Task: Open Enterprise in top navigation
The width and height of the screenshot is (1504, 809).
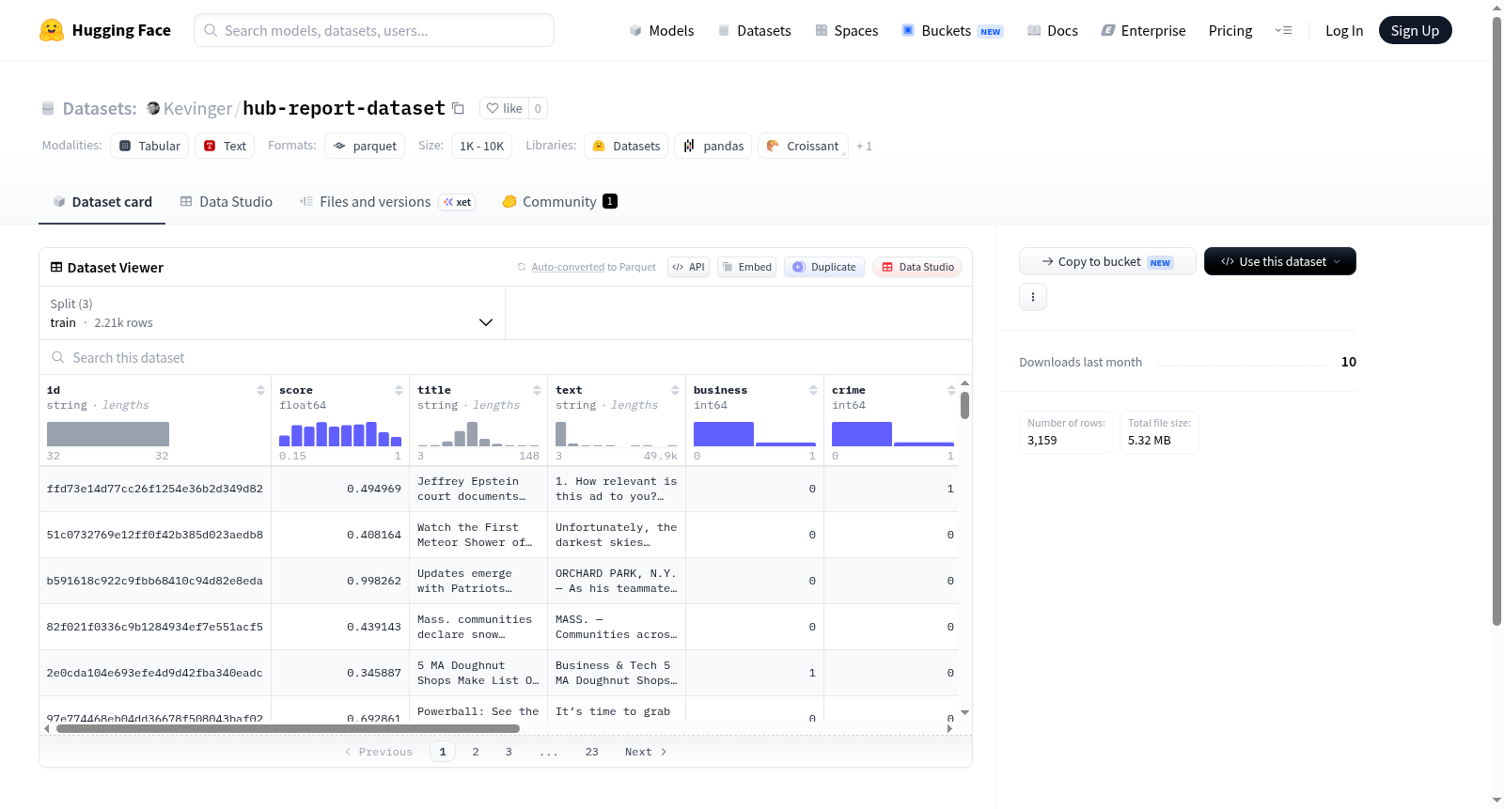Action: click(x=1143, y=30)
